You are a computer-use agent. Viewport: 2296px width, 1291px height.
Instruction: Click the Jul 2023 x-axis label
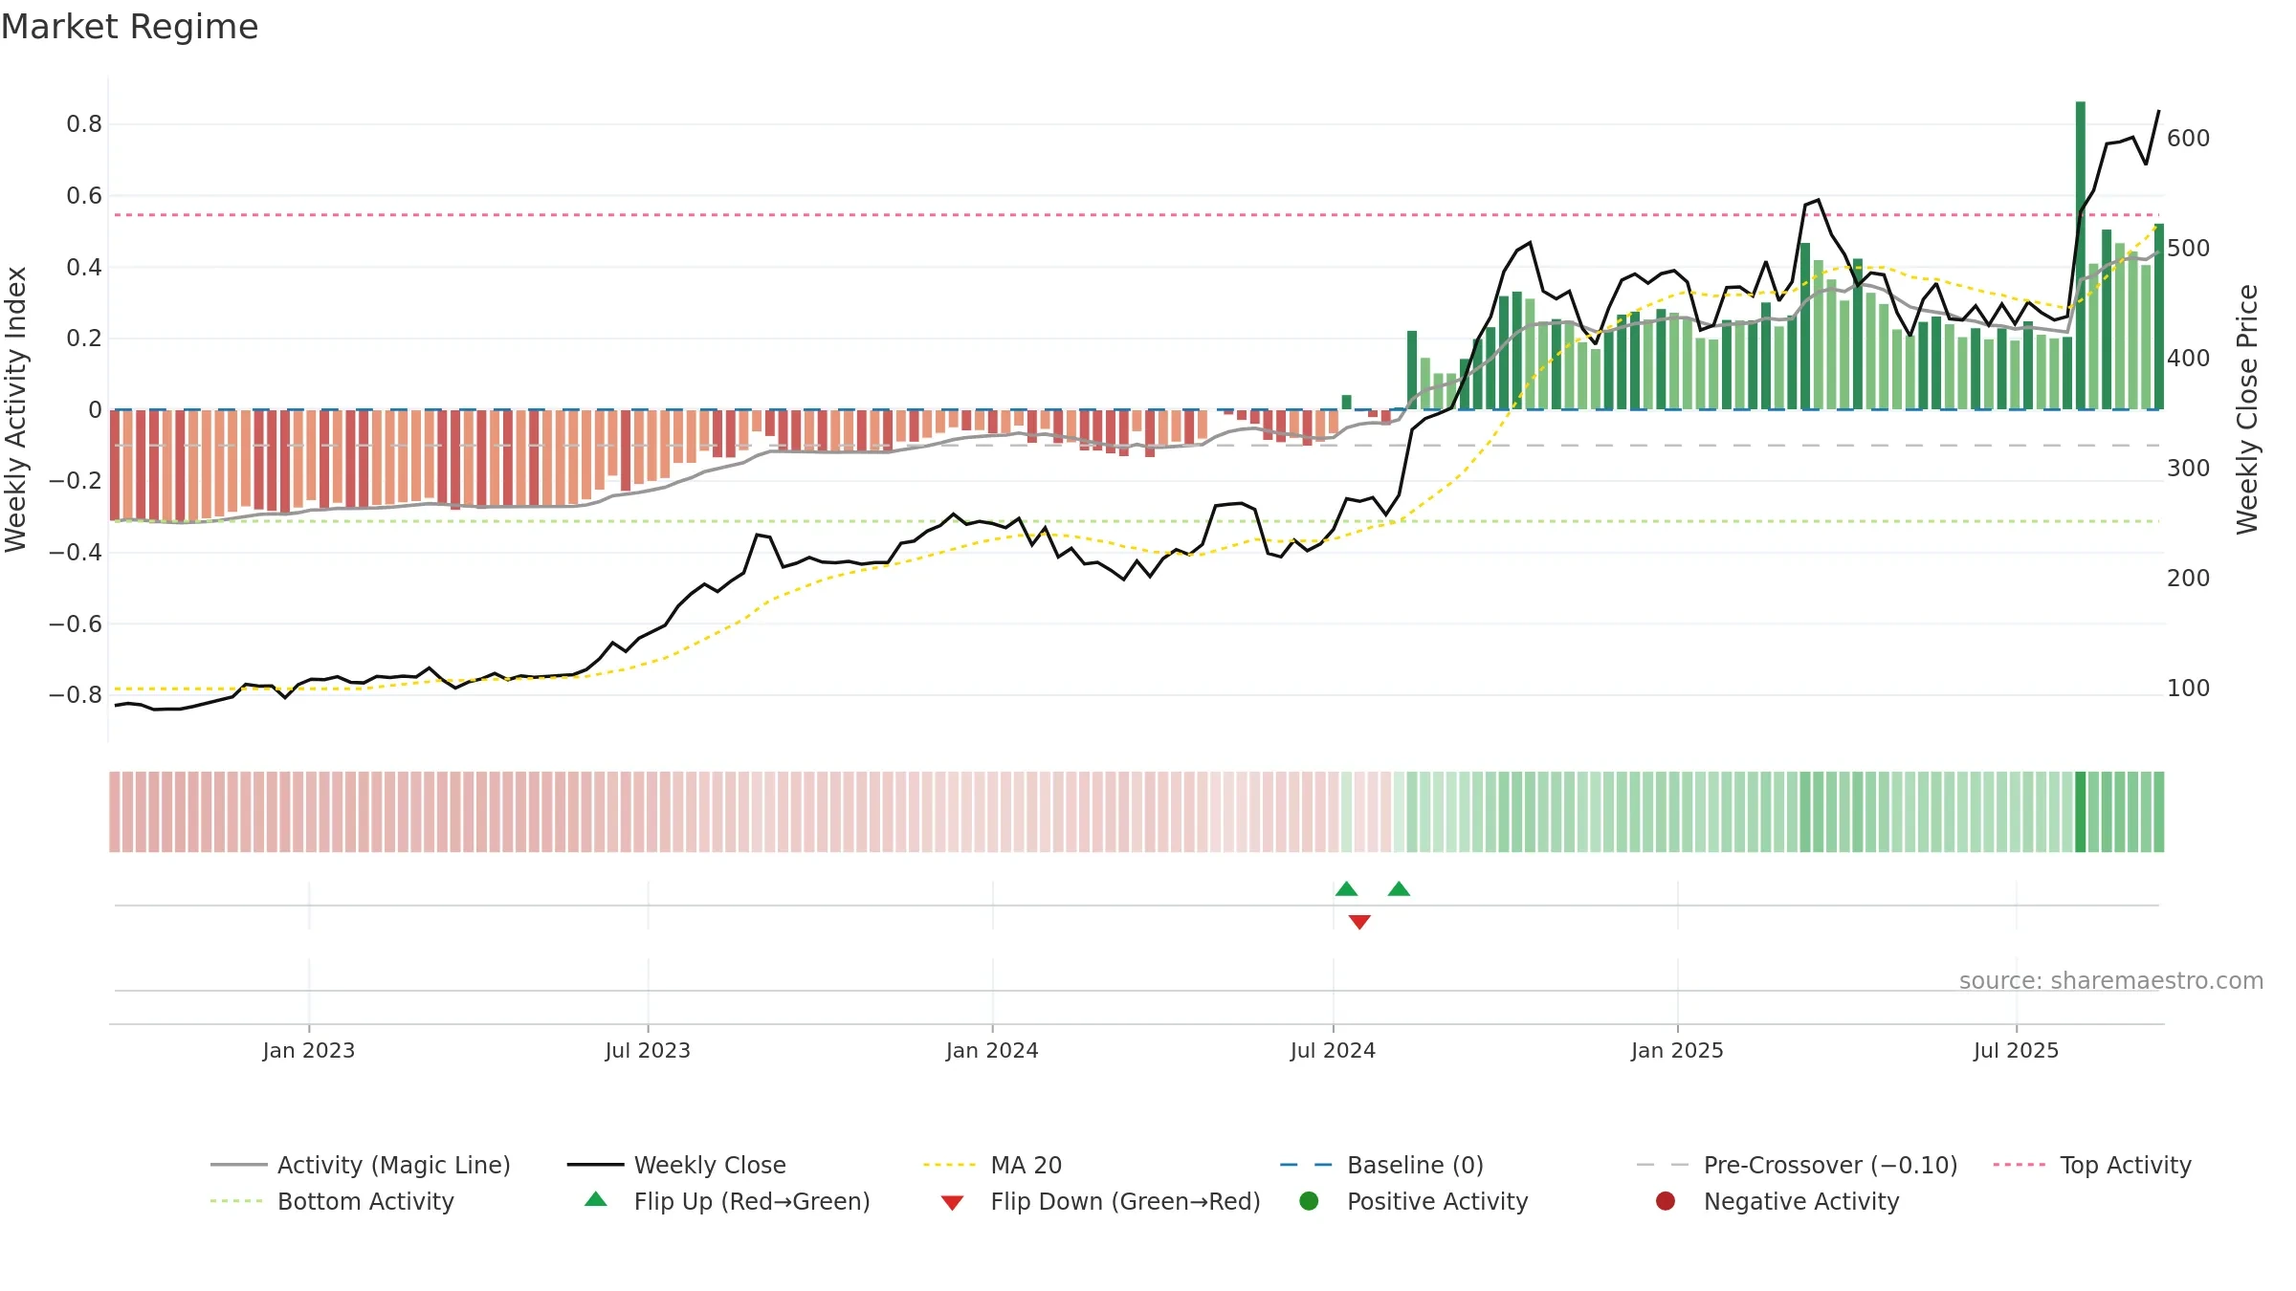tap(648, 1050)
